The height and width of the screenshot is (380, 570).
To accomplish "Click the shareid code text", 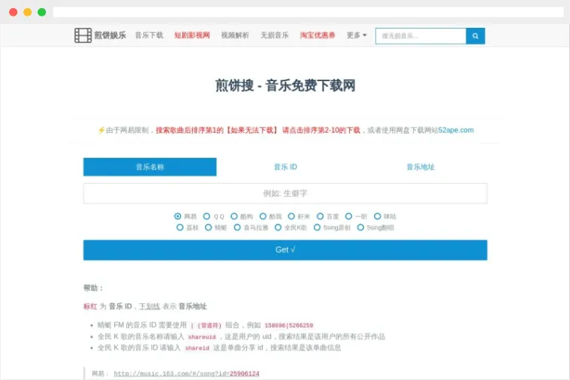I will pyautogui.click(x=197, y=348).
